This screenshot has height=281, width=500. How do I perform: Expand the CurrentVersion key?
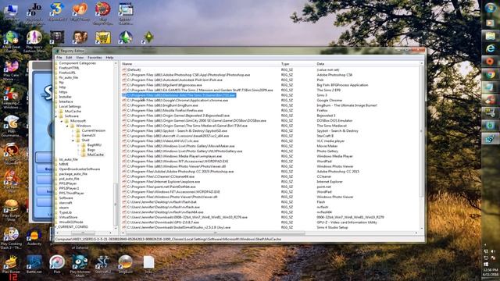[x=73, y=130]
